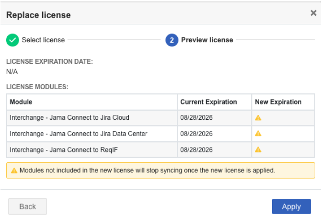Viewport: 321px width, 217px height.
Task: Apply the new license
Action: click(x=291, y=206)
